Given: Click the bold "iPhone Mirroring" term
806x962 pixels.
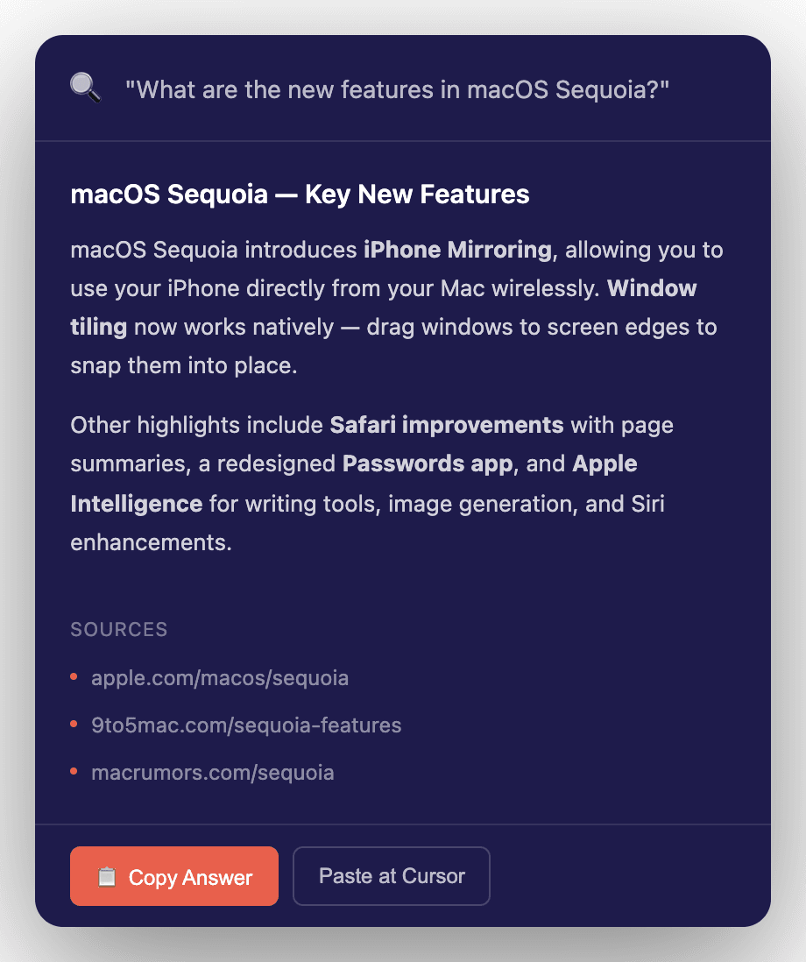Looking at the screenshot, I should point(457,250).
